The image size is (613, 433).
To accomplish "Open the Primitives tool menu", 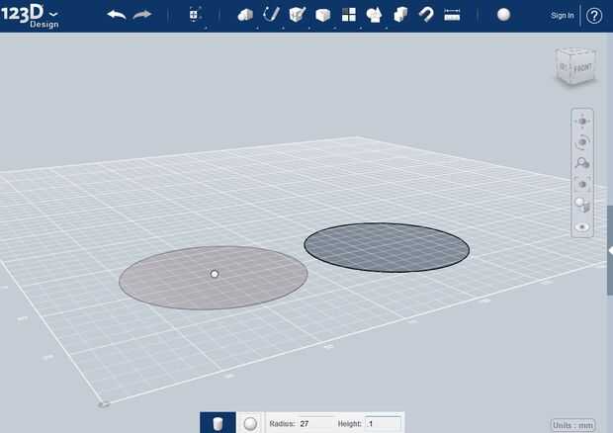I will 245,15.
